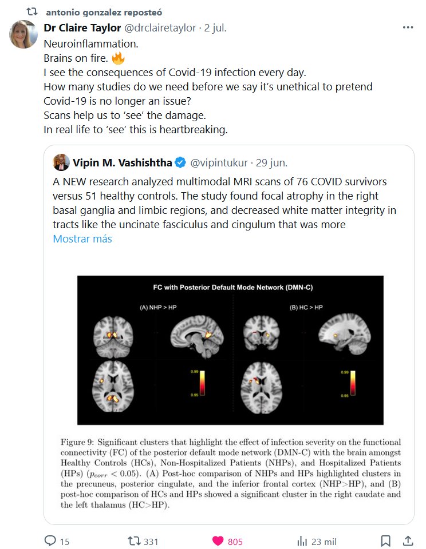
Task: Click Dr Claire Taylor's profile avatar
Action: click(x=24, y=34)
